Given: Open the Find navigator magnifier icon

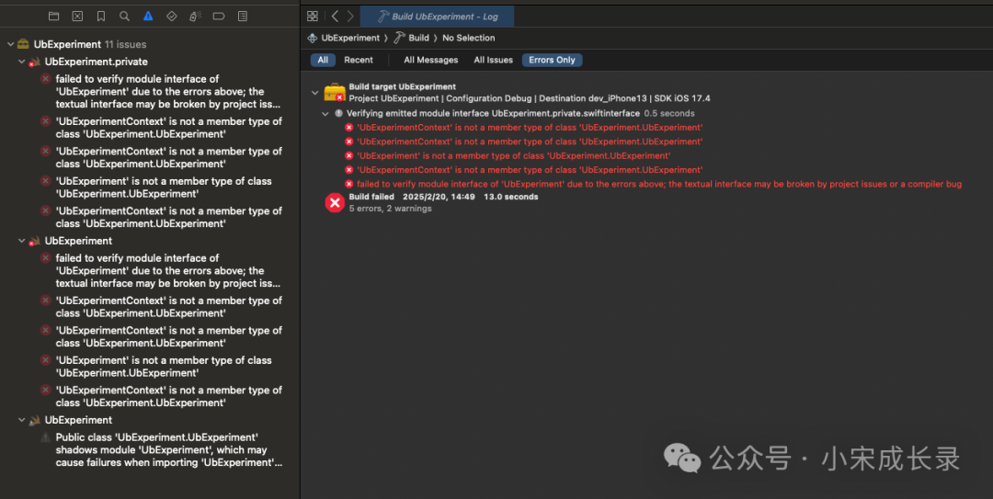Looking at the screenshot, I should coord(124,17).
